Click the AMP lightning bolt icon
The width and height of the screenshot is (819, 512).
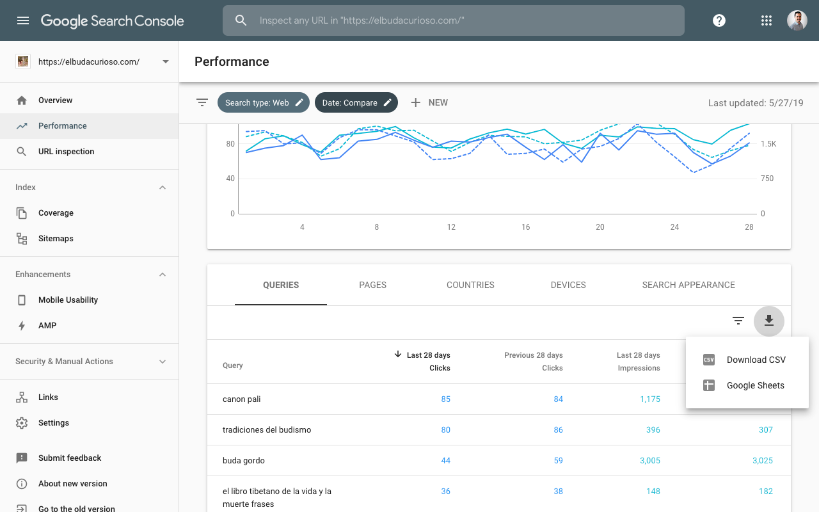[22, 326]
